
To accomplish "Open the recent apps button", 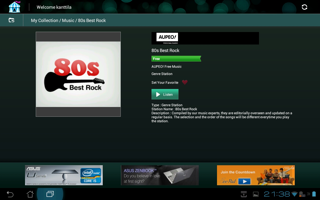I will click(x=50, y=194).
